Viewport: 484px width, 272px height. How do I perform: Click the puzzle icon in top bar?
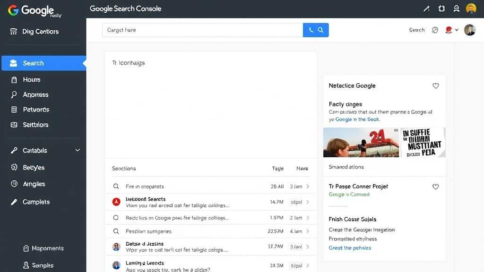point(442,8)
